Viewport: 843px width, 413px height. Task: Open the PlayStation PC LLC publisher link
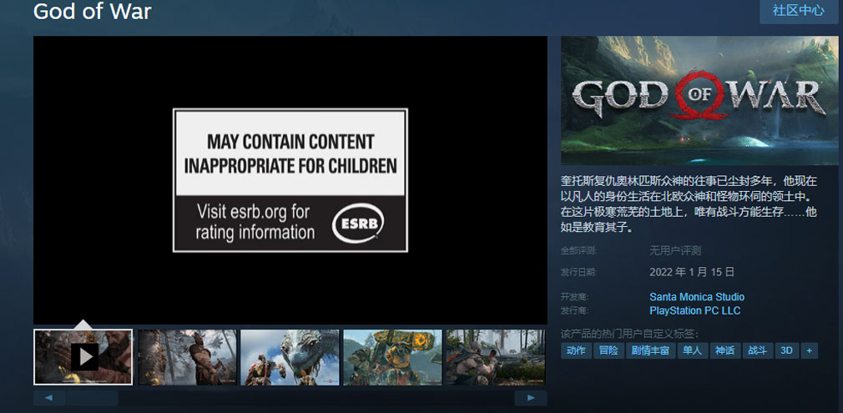pyautogui.click(x=694, y=311)
